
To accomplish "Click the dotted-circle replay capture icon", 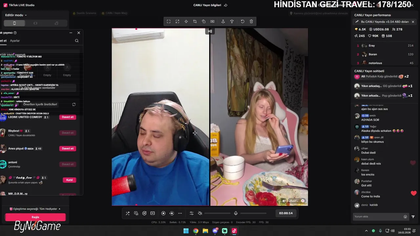I will (172, 213).
